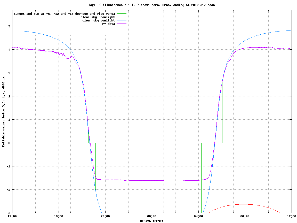Click the magenta PV data legend line sample

(122, 24)
